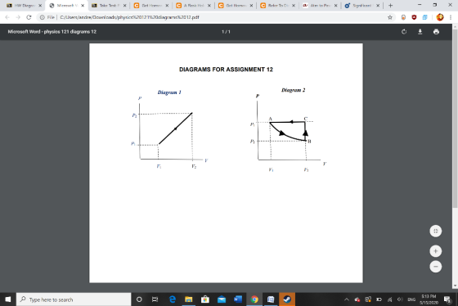
Task: Click scrollbar down arrow
Action: (455, 286)
